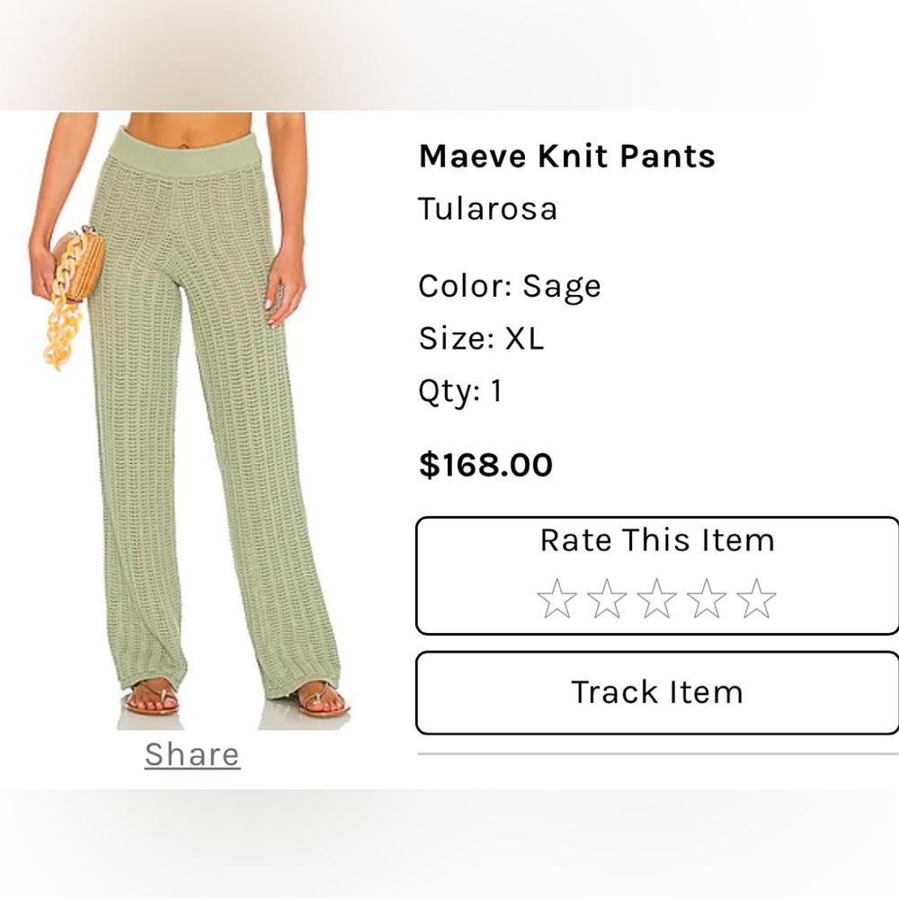Click the middle star to rate three stars
The width and height of the screenshot is (899, 899).
(656, 597)
